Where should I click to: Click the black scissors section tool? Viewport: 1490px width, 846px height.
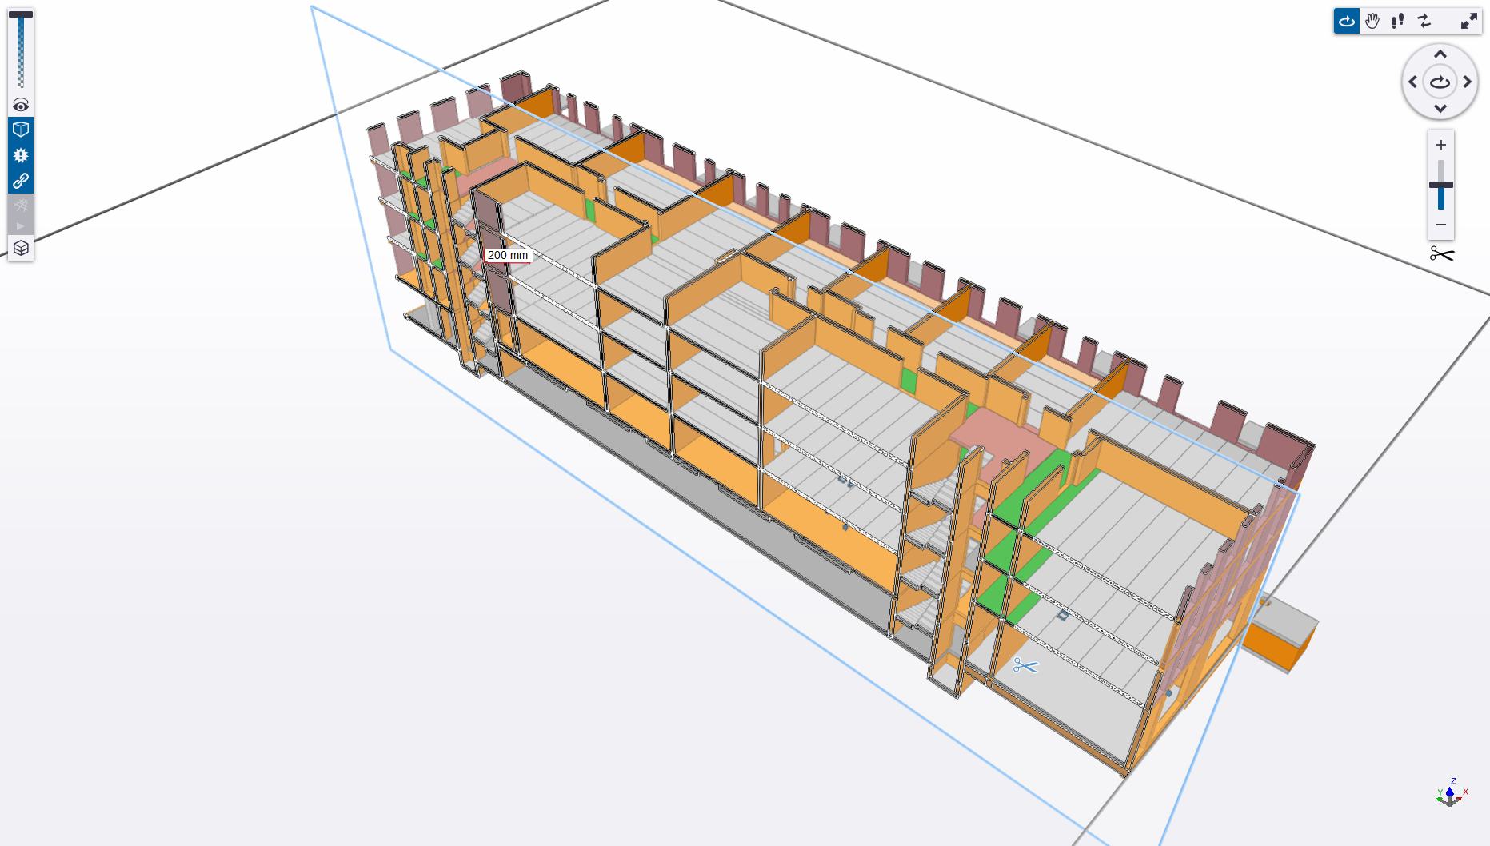pos(1441,254)
